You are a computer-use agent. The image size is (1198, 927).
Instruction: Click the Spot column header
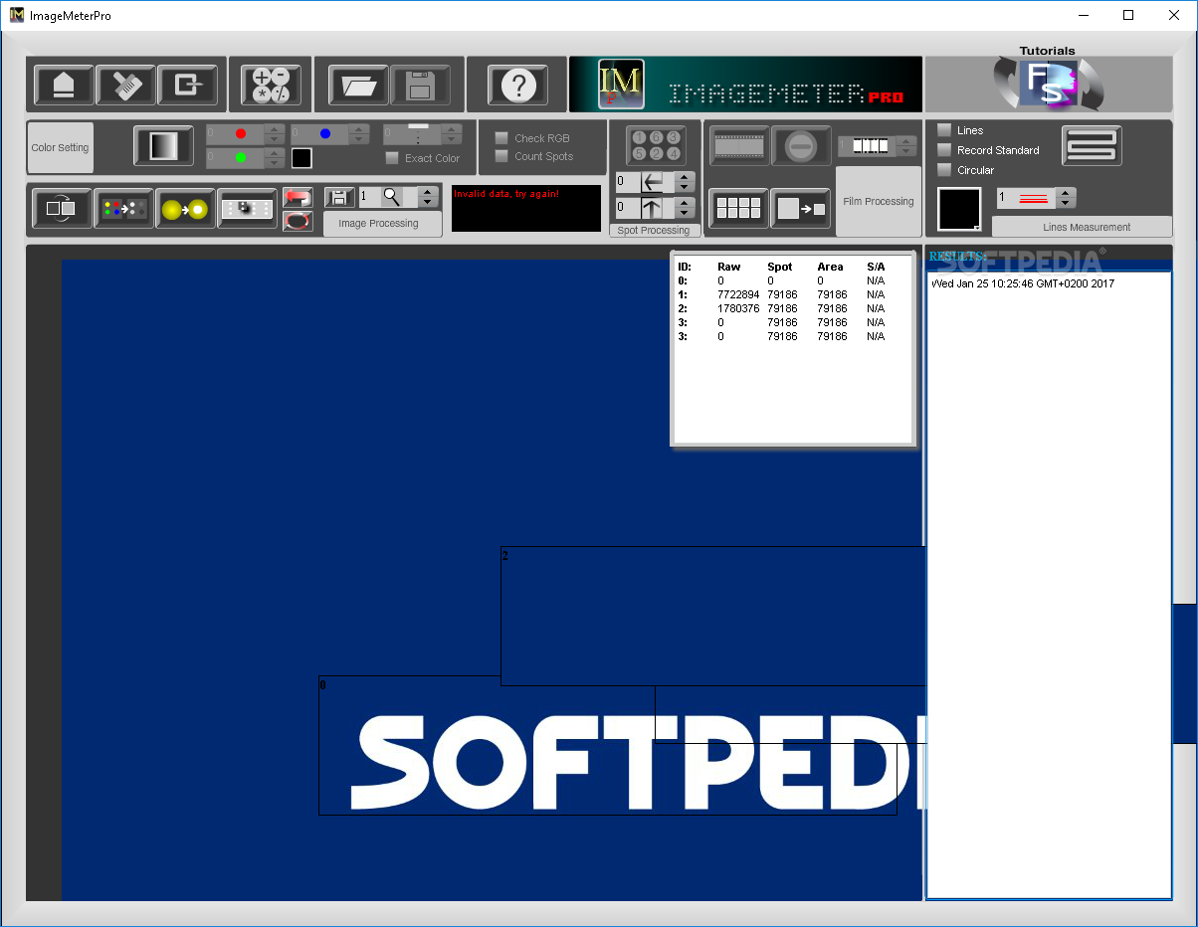780,267
